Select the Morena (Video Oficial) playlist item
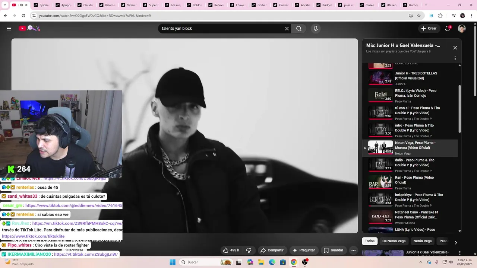This screenshot has width=477, height=268. tap(410, 148)
